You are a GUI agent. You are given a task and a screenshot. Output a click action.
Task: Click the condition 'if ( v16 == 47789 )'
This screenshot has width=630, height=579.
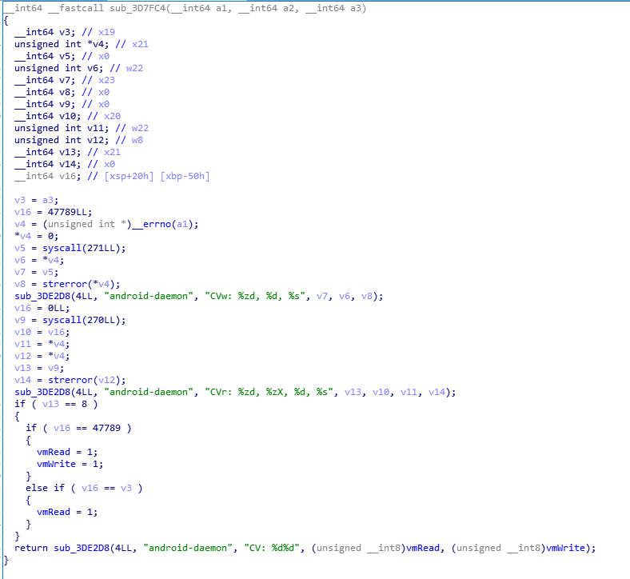tap(78, 429)
